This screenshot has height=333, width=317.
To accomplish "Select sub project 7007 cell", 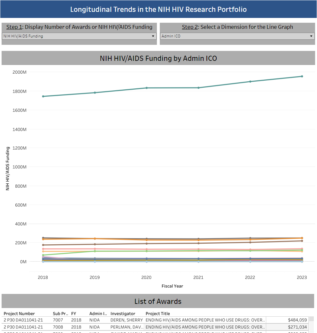I will click(58, 320).
